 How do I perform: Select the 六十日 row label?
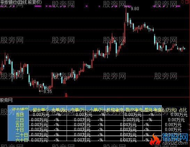pos(22,140)
